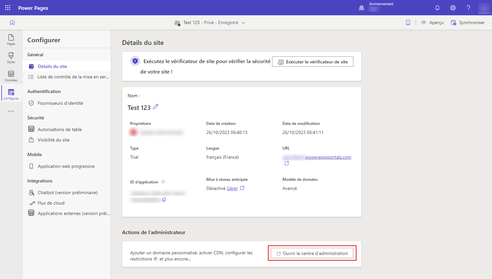Open Visibilité du site
The height and width of the screenshot is (279, 492).
(67, 140)
